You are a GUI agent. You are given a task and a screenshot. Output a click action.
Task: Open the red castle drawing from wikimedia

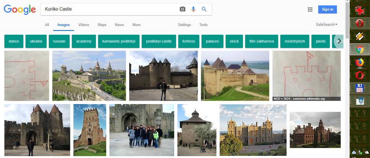click(x=306, y=76)
